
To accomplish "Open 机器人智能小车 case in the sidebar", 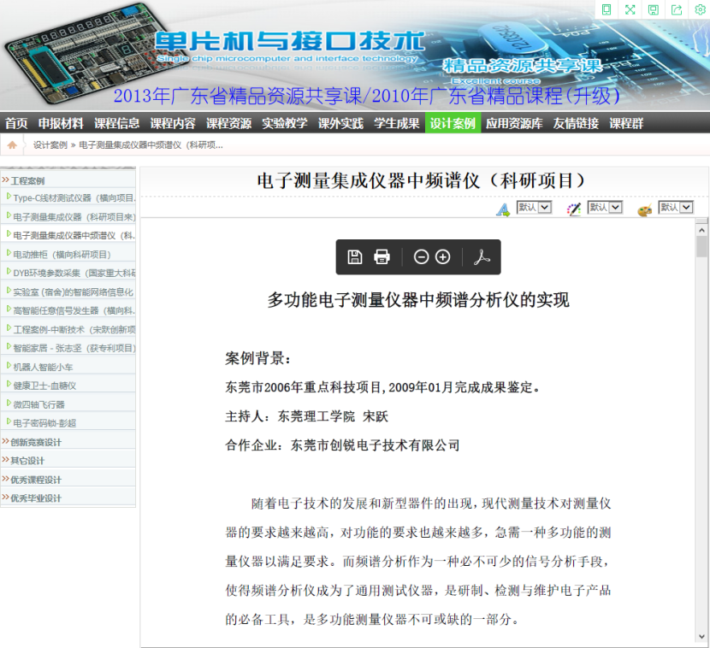I will tap(43, 367).
